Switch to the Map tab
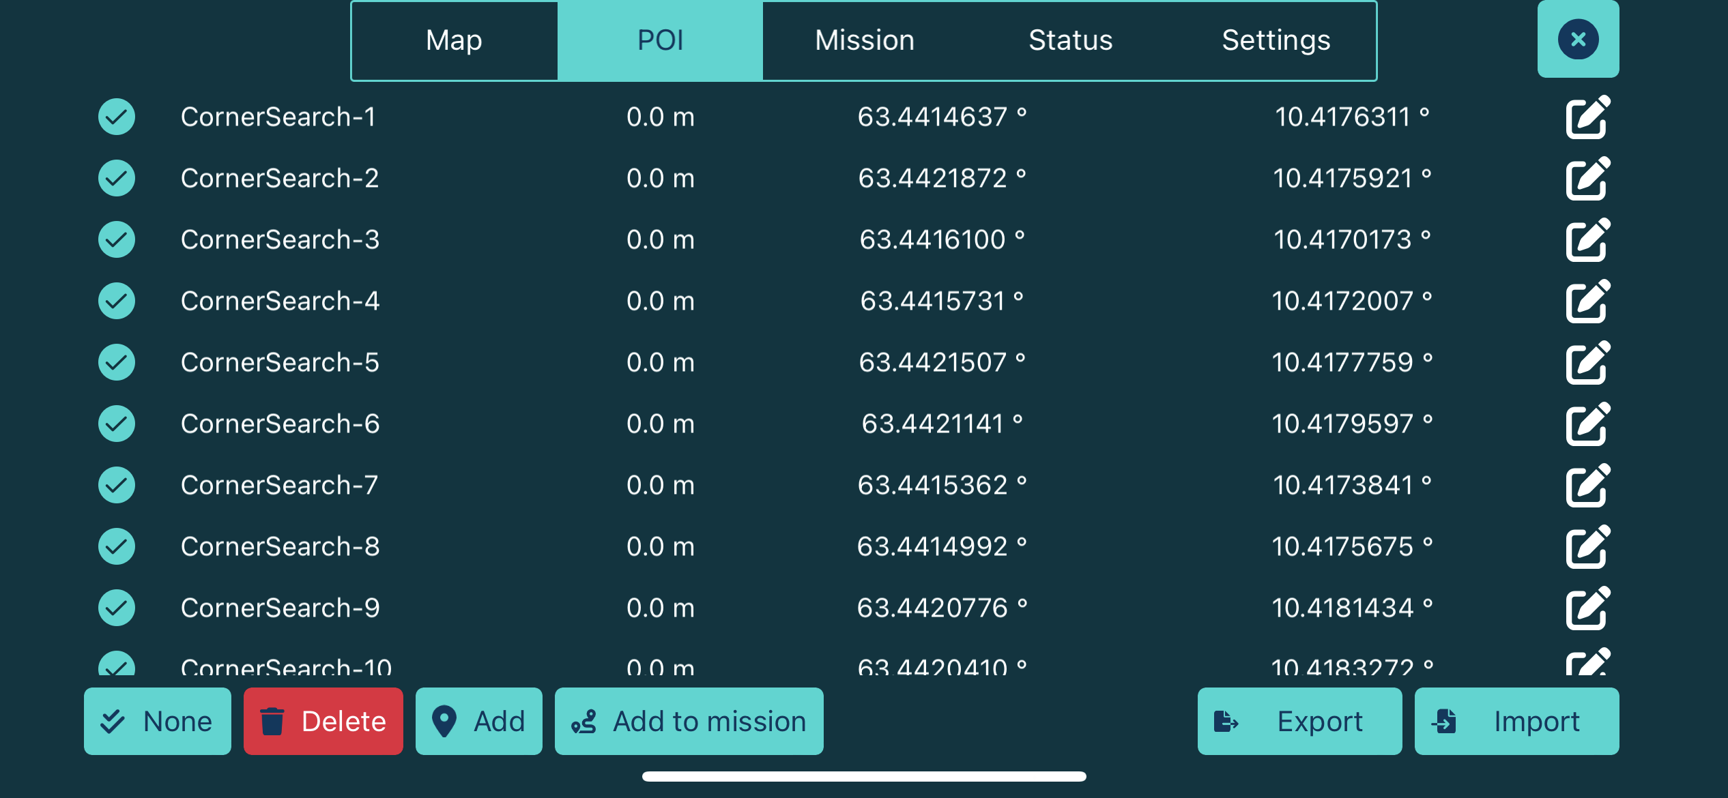This screenshot has width=1728, height=798. (455, 40)
